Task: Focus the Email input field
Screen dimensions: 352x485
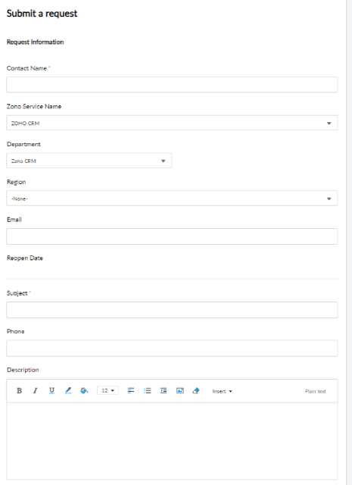Action: [172, 236]
